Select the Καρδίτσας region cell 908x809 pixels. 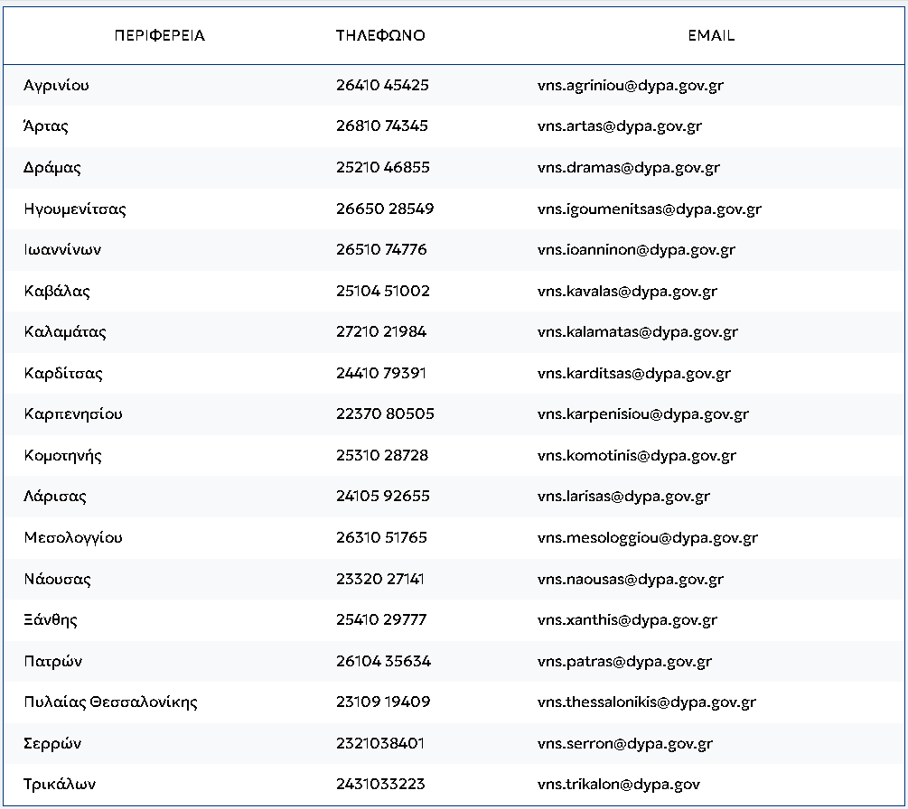pyautogui.click(x=63, y=373)
